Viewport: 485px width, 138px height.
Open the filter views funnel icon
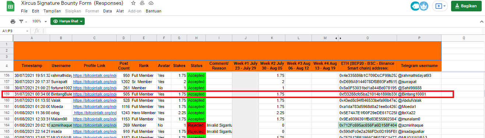21,22
